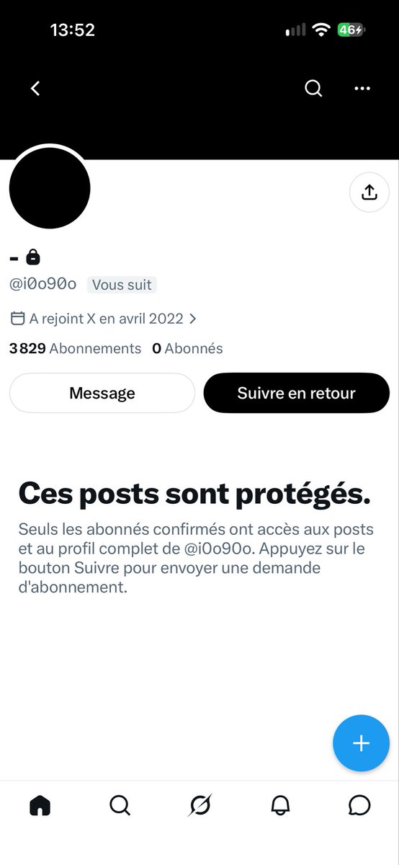Screen dimensions: 399x865
Task: Open the Grok slash-circle tab
Action: pyautogui.click(x=199, y=804)
